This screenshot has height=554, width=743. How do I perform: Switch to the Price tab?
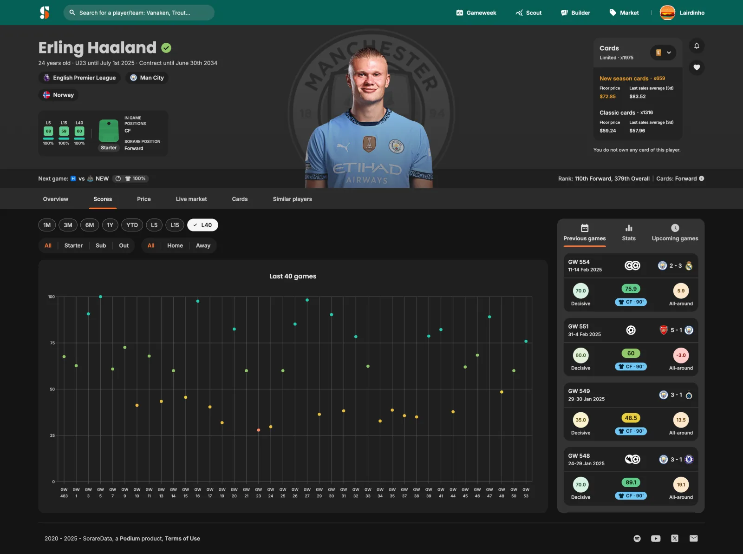pos(144,199)
